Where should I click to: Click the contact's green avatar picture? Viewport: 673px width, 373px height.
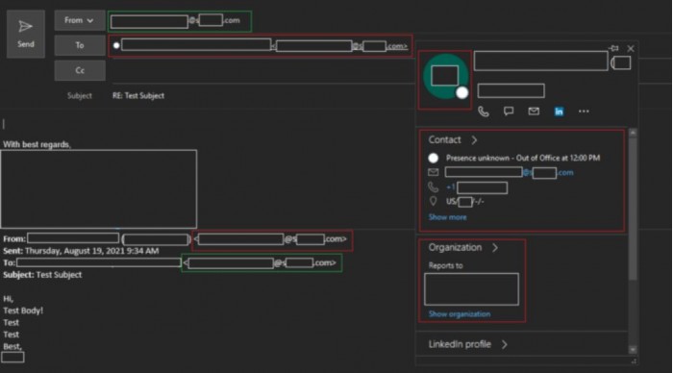[x=445, y=77]
